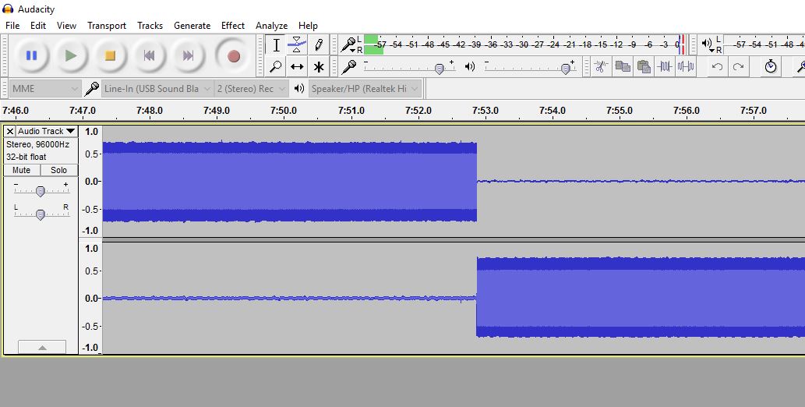Click the 7:50.0 mark on the timeline ruler
Image resolution: width=805 pixels, height=407 pixels.
pos(283,111)
